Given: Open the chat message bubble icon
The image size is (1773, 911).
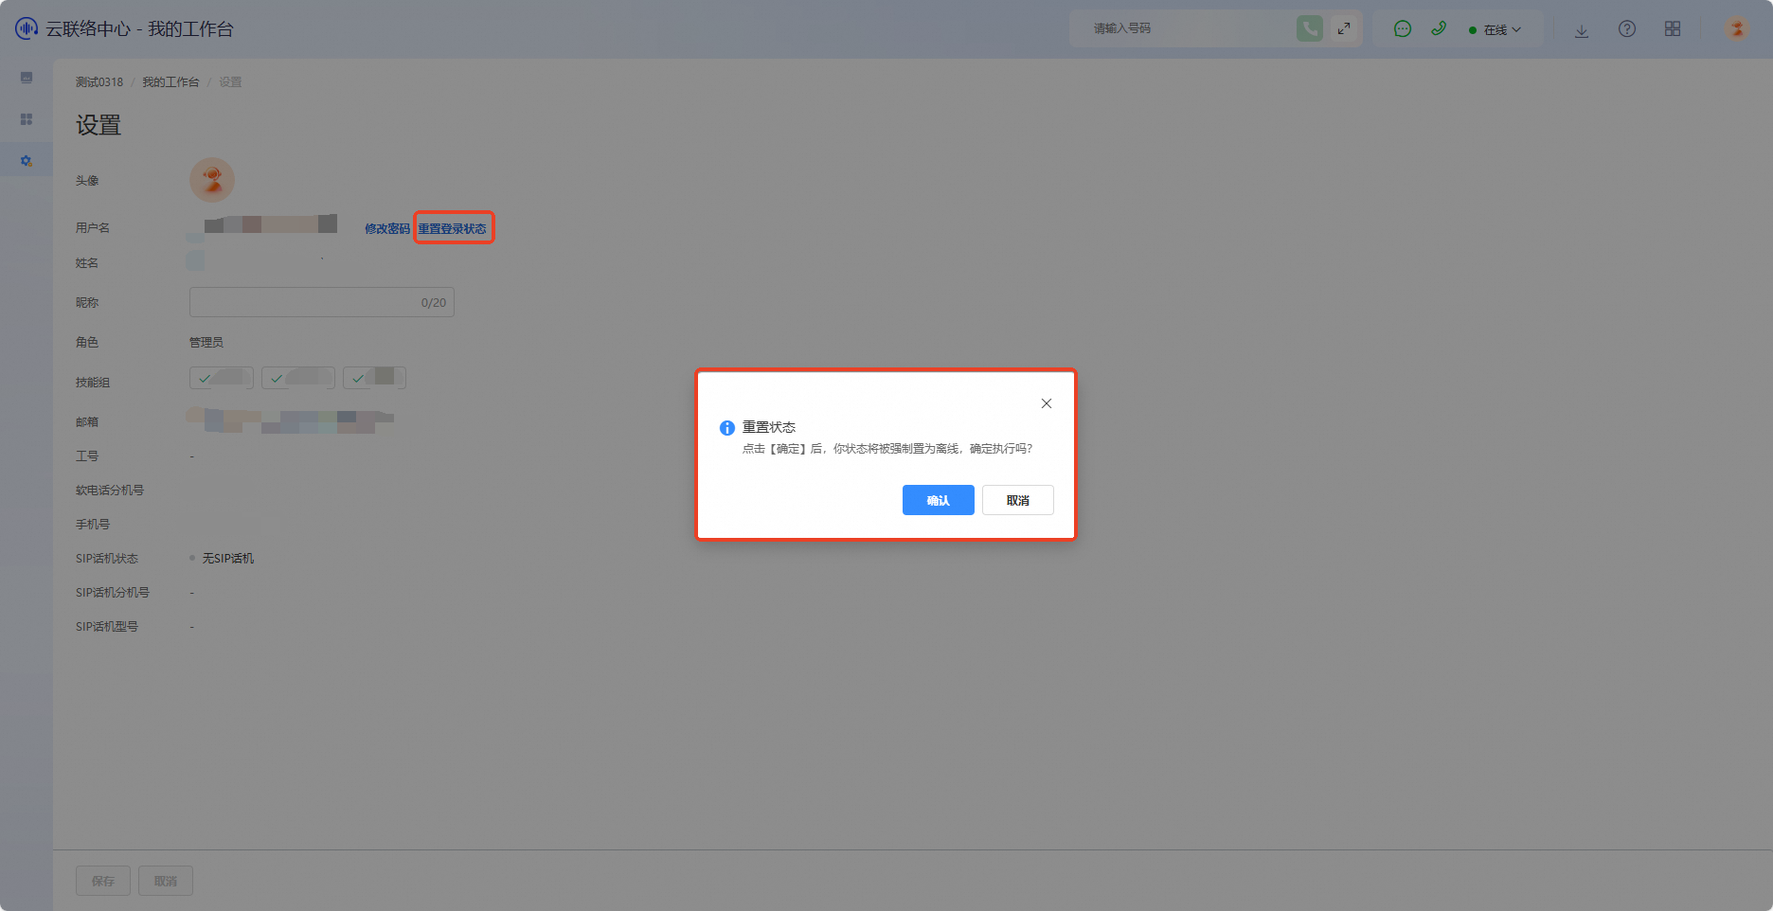Looking at the screenshot, I should coord(1403,29).
